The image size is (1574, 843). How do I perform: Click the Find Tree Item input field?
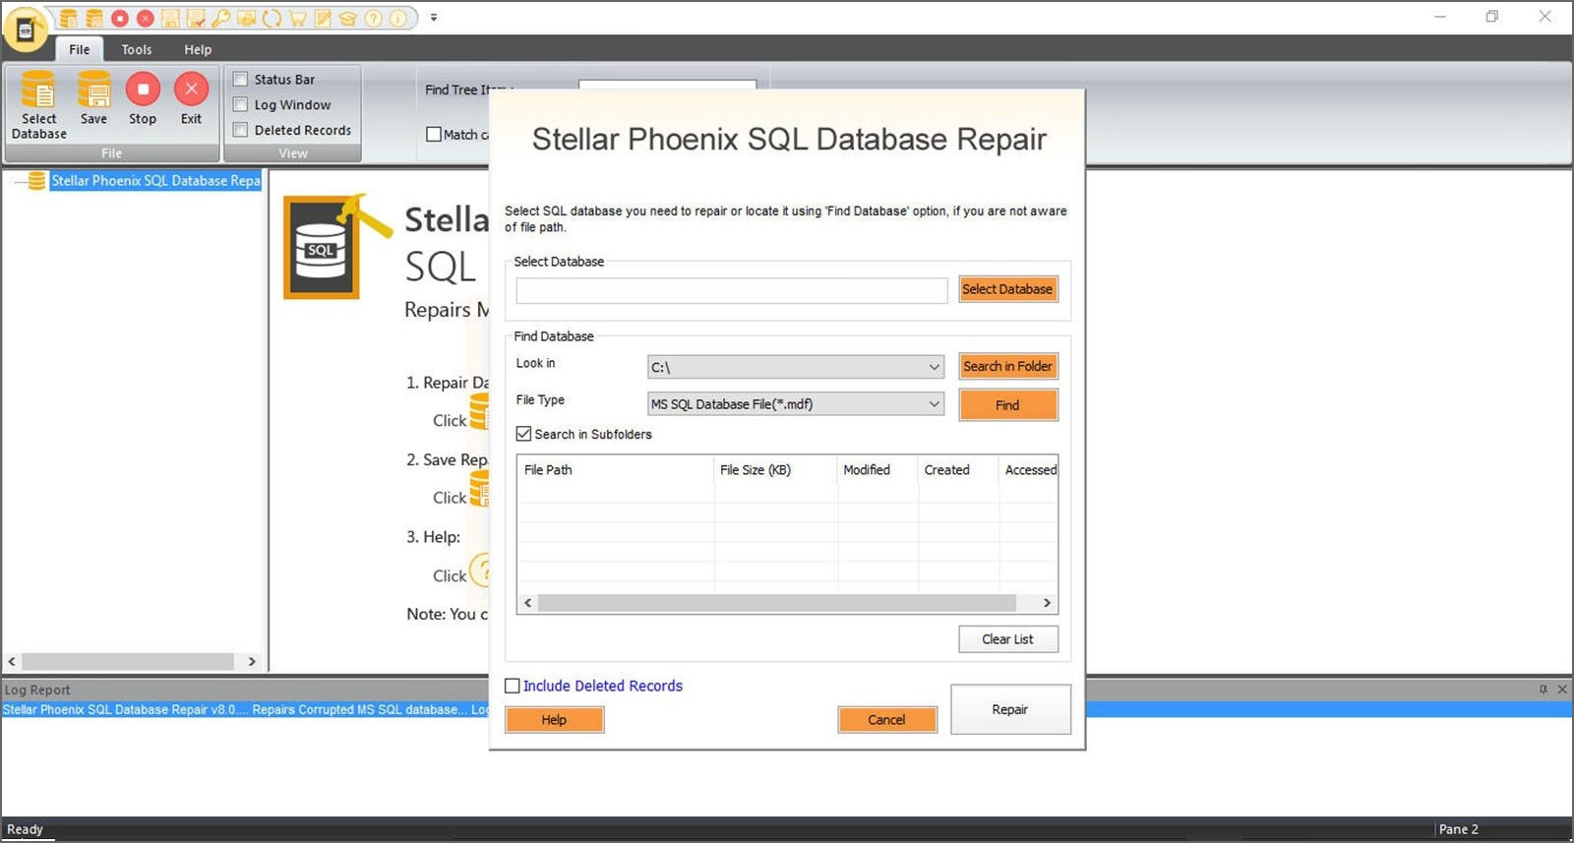[x=667, y=85]
